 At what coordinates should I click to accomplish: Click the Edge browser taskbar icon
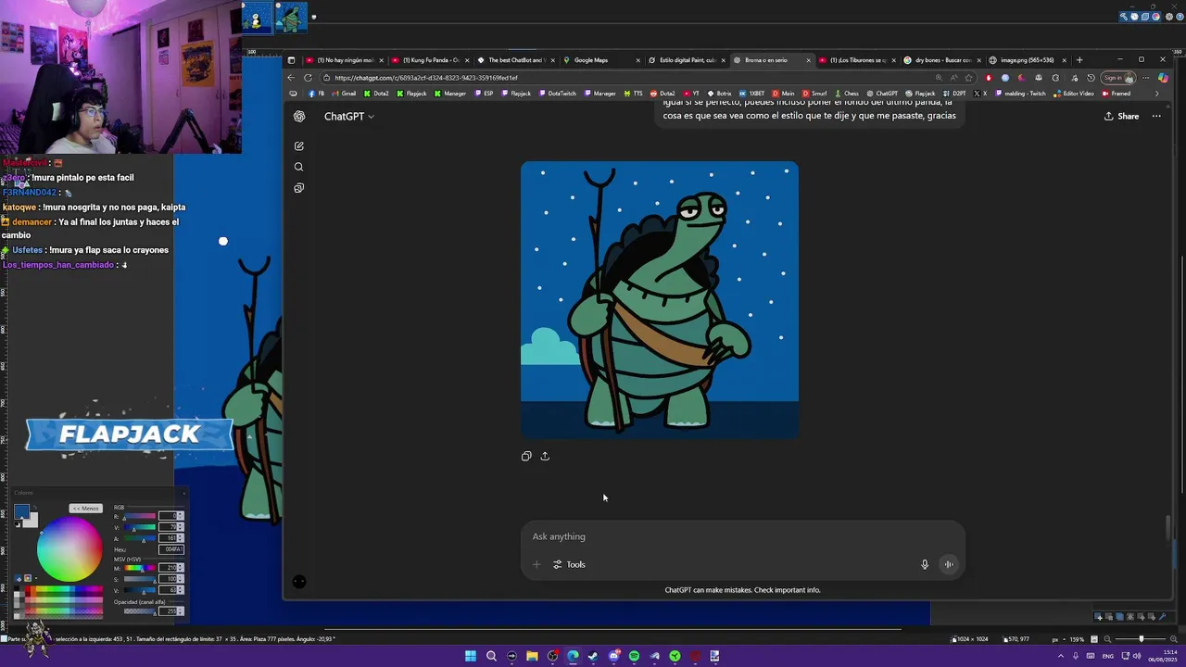coord(573,656)
